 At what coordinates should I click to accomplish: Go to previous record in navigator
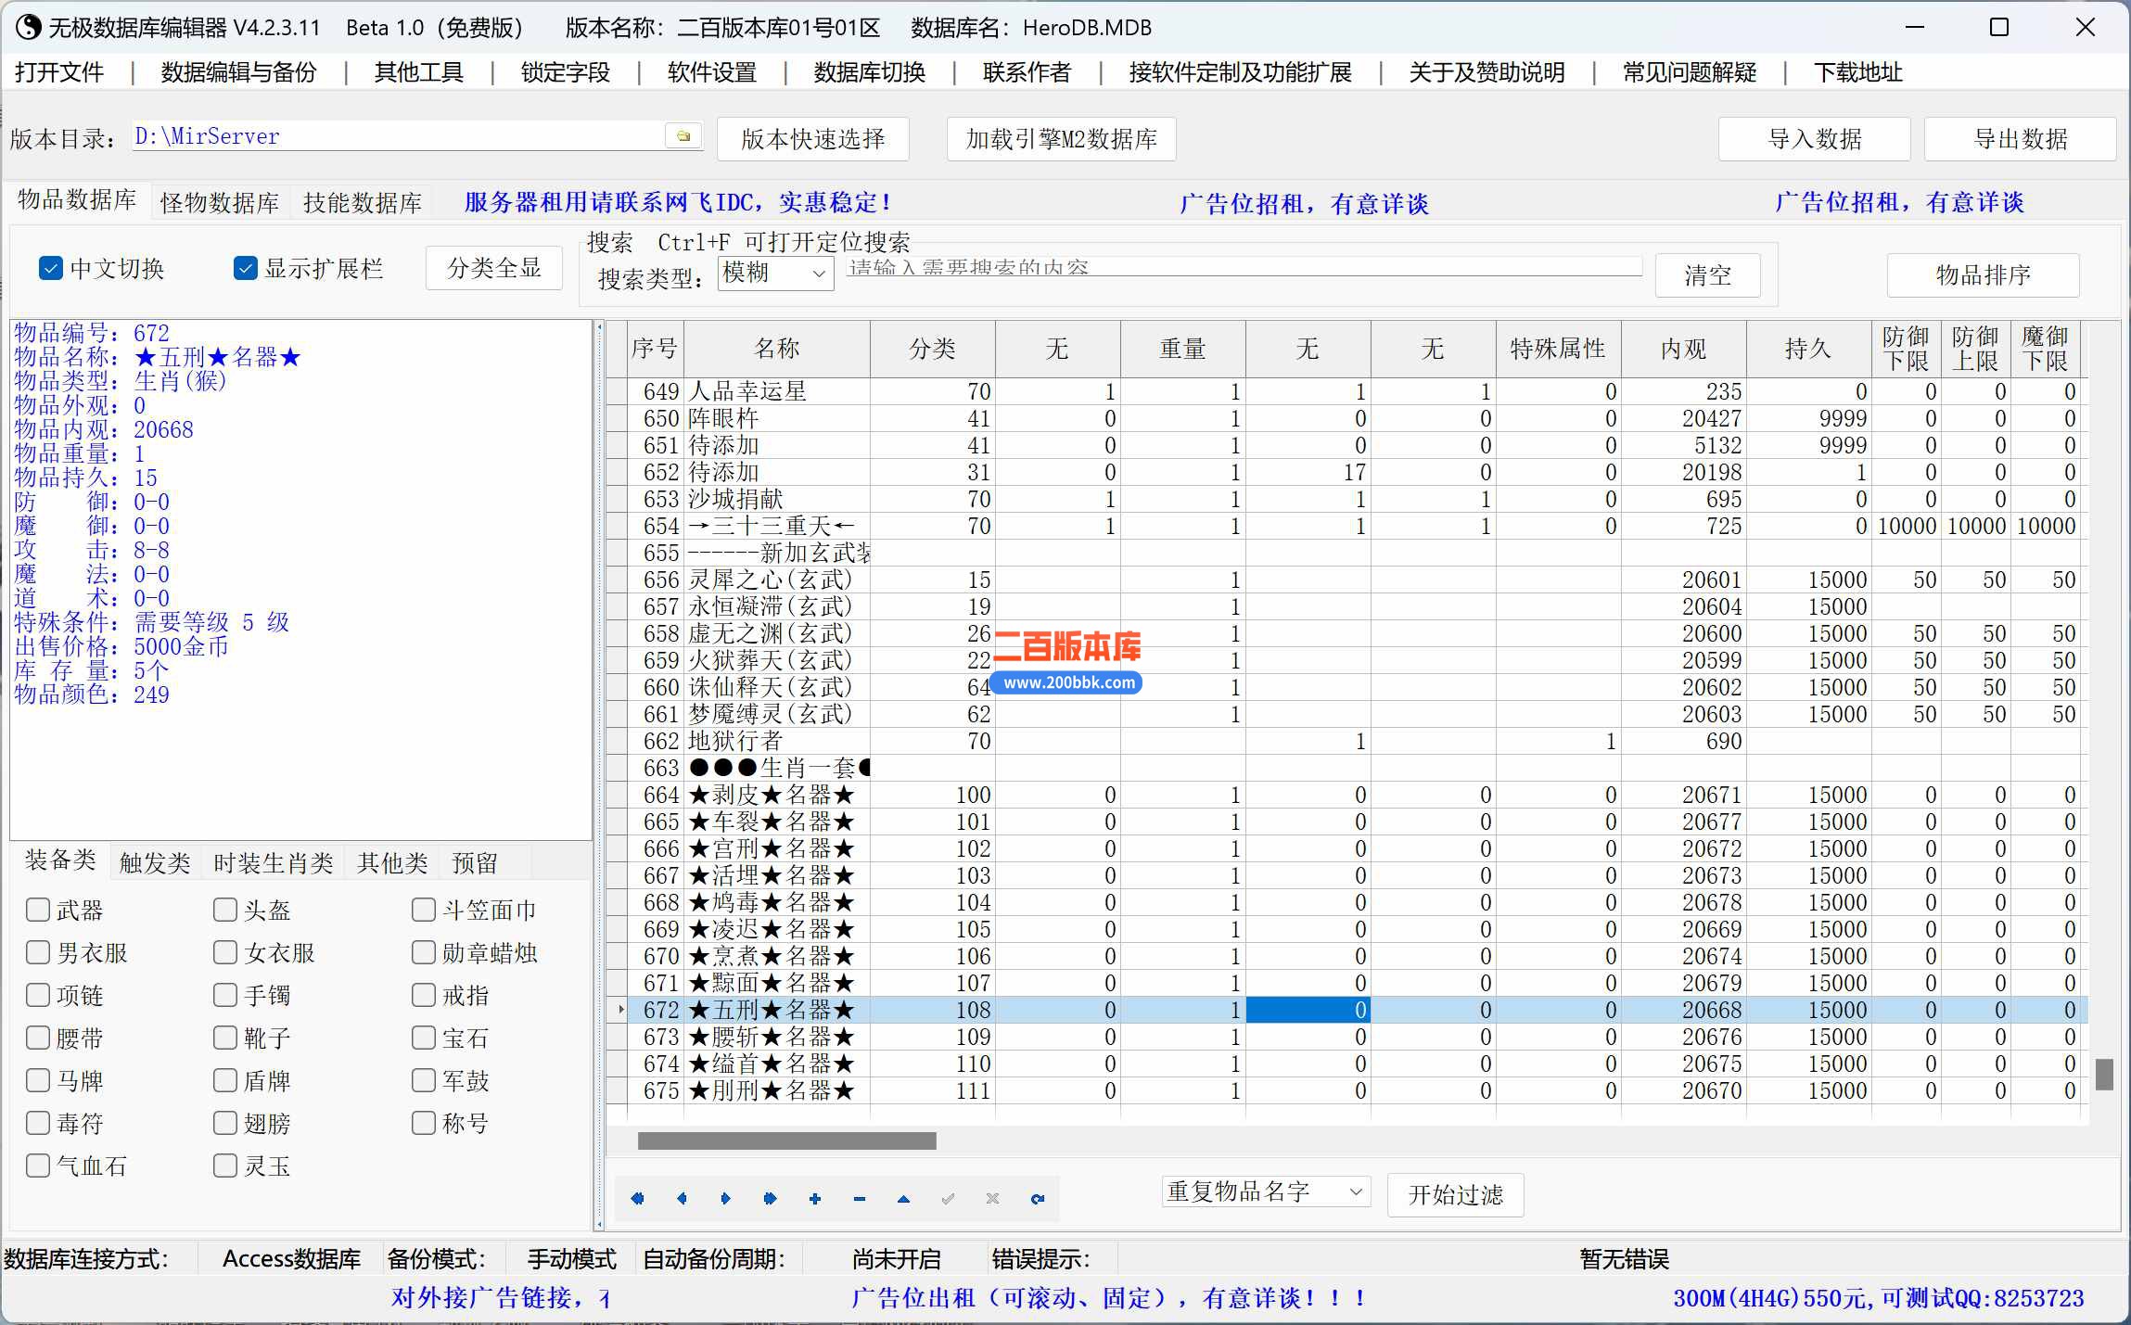click(x=682, y=1198)
